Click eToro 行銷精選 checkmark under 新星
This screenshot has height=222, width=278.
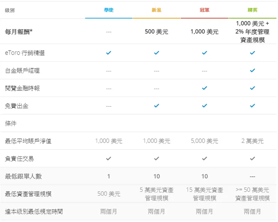tap(157, 53)
